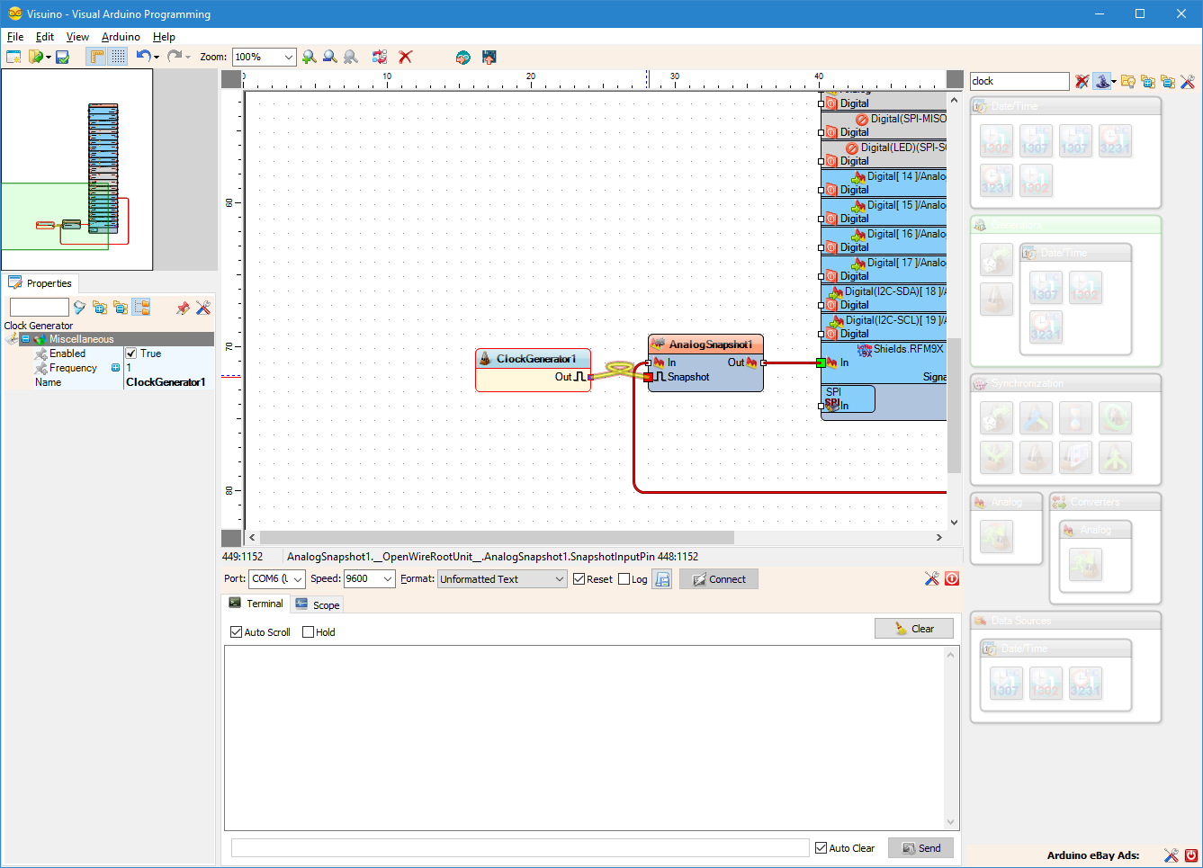Click the serial panel tools settings icon
This screenshot has height=868, width=1203.
932,578
